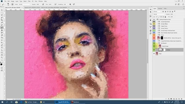185x104 pixels.
Task: Select the Paint Bucket tool
Action: (2, 38)
